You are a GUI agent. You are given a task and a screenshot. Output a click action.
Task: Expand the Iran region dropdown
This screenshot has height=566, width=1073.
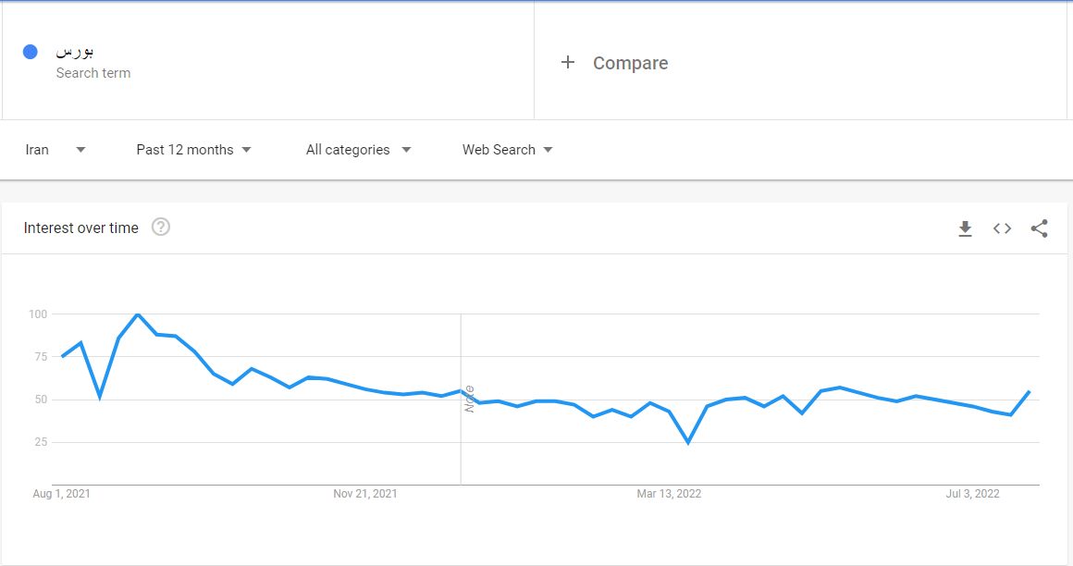click(x=55, y=150)
